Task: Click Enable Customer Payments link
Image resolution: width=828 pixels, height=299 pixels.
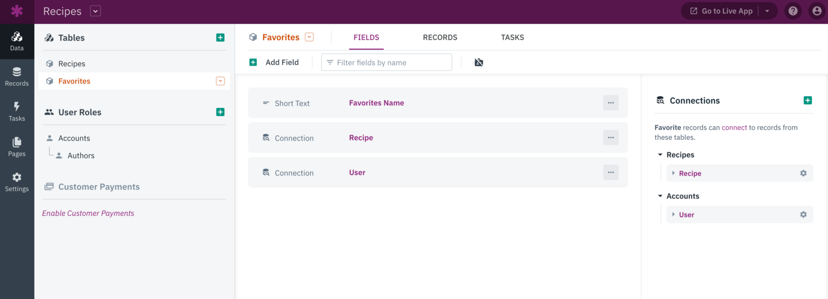Action: pyautogui.click(x=88, y=213)
